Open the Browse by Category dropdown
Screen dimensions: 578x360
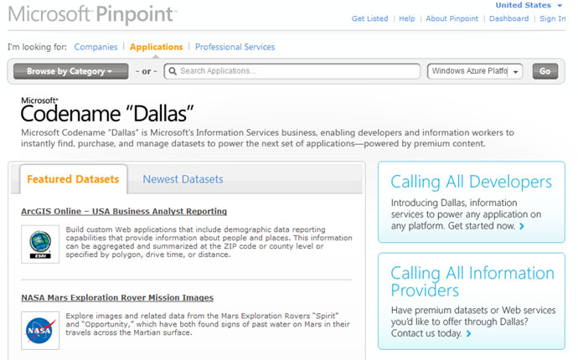click(x=71, y=71)
